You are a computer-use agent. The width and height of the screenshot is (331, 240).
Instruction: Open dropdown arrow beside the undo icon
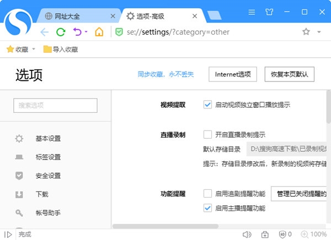click(86, 32)
